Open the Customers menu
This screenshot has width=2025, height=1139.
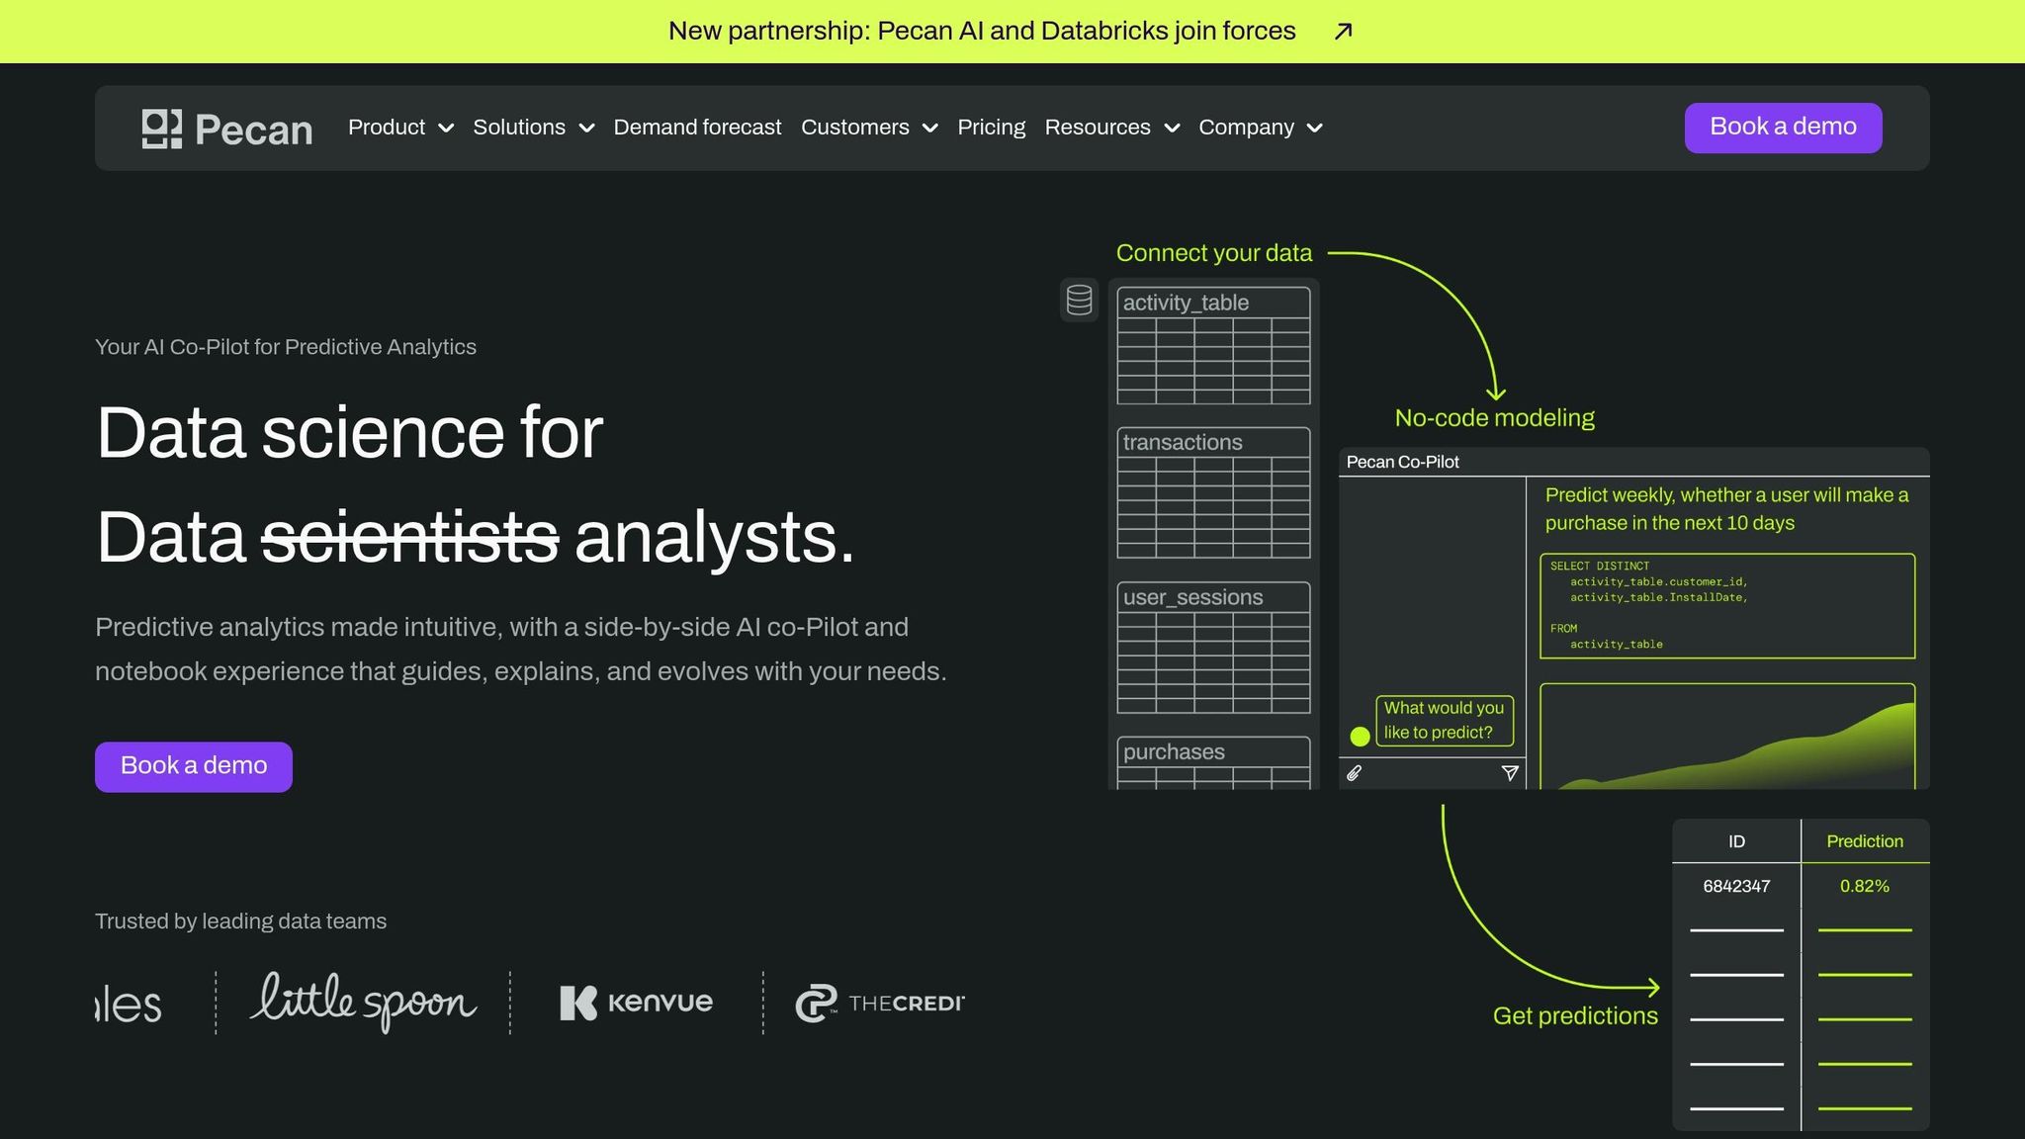pyautogui.click(x=855, y=128)
